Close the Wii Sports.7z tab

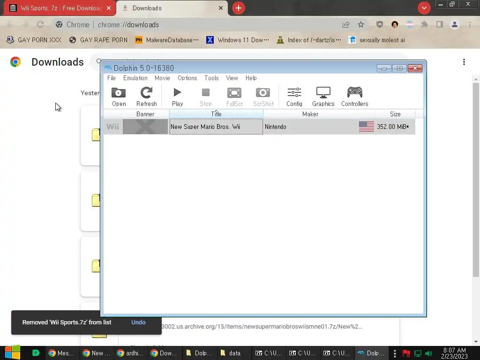pyautogui.click(x=109, y=8)
